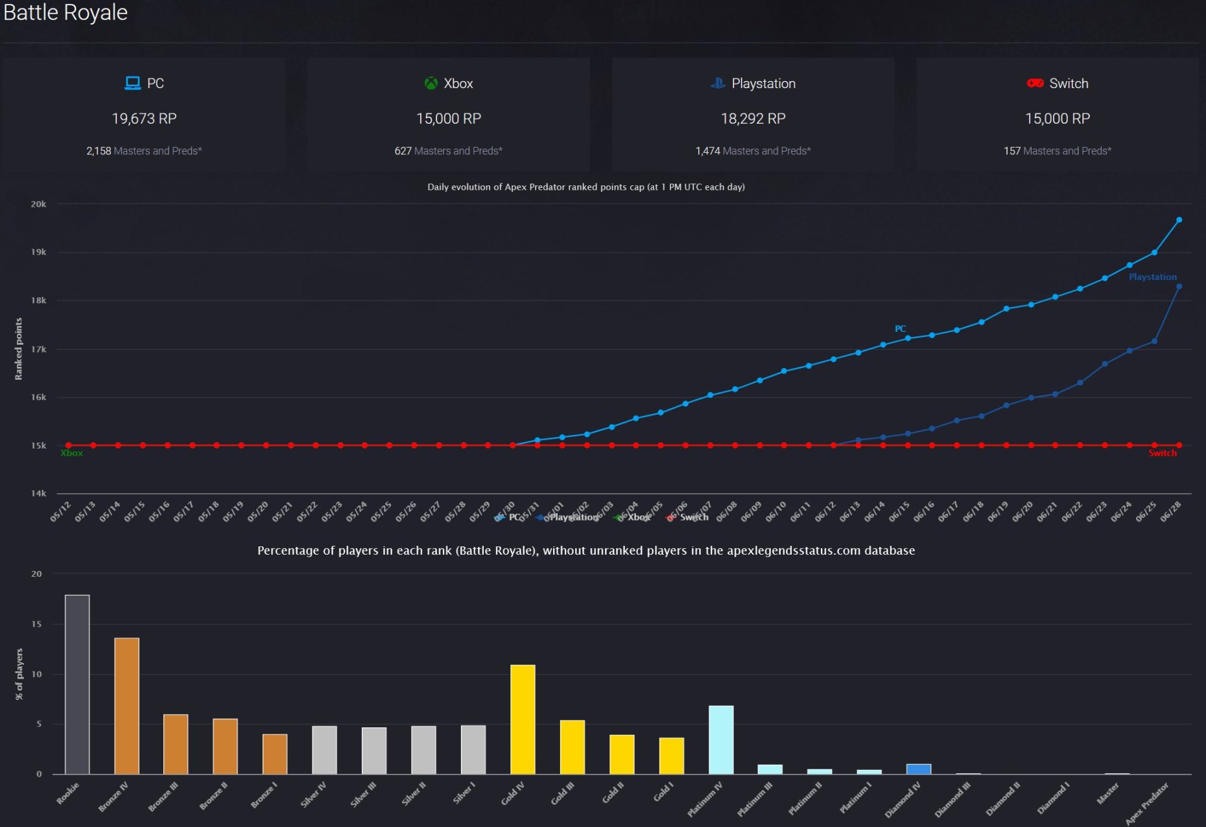Screen dimensions: 1206x827
Task: Click the red Switch data point at 06/28
Action: pos(1179,445)
